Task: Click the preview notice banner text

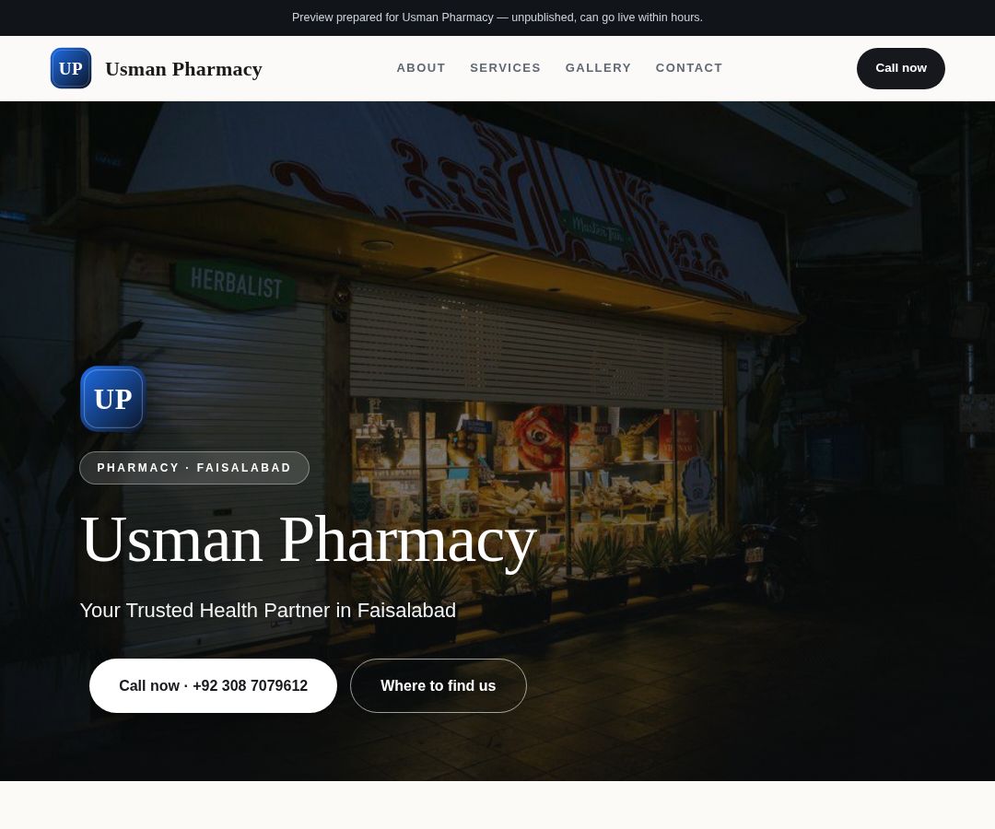Action: click(497, 18)
